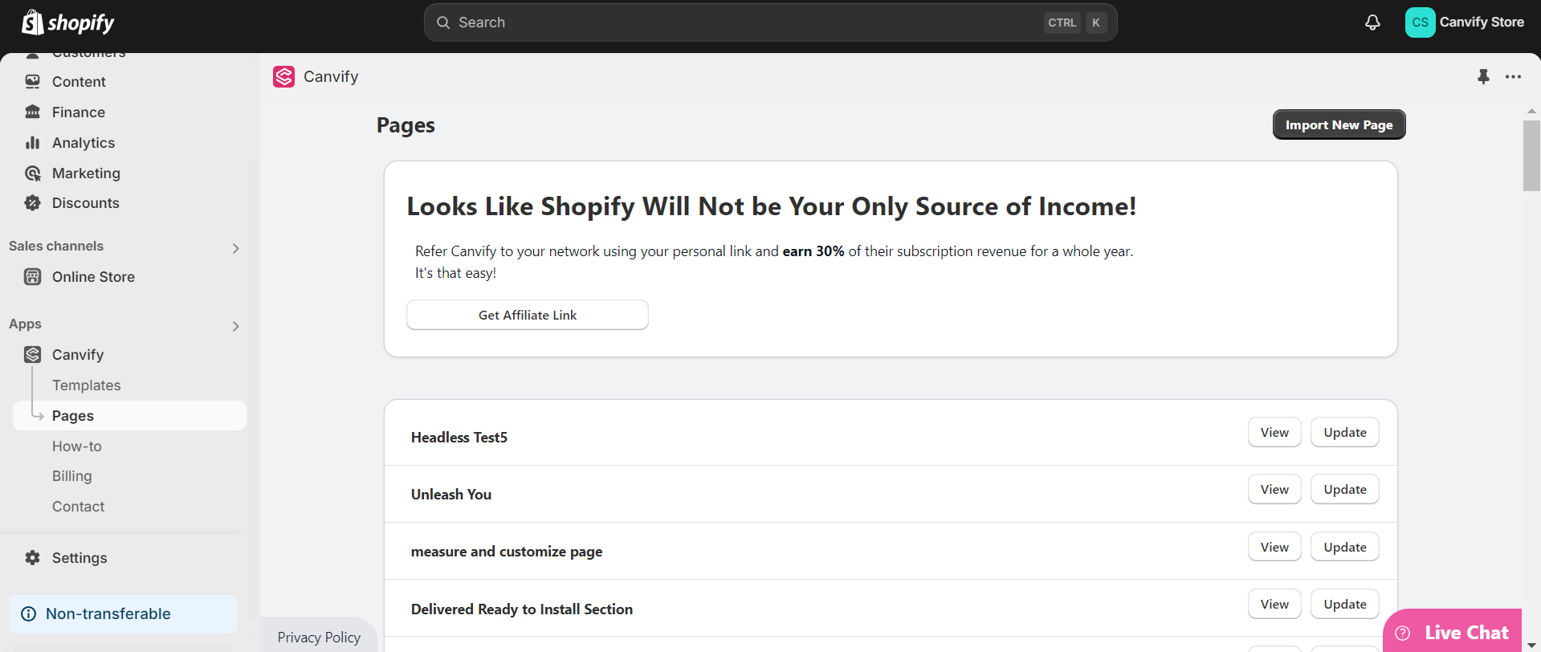Viewport: 1541px width, 652px height.
Task: Update the Headless Test5 page
Action: click(x=1345, y=432)
